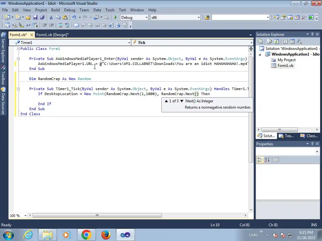Open the 100 % zoom level dropdown
This screenshot has height=241, width=322.
pyautogui.click(x=25, y=216)
